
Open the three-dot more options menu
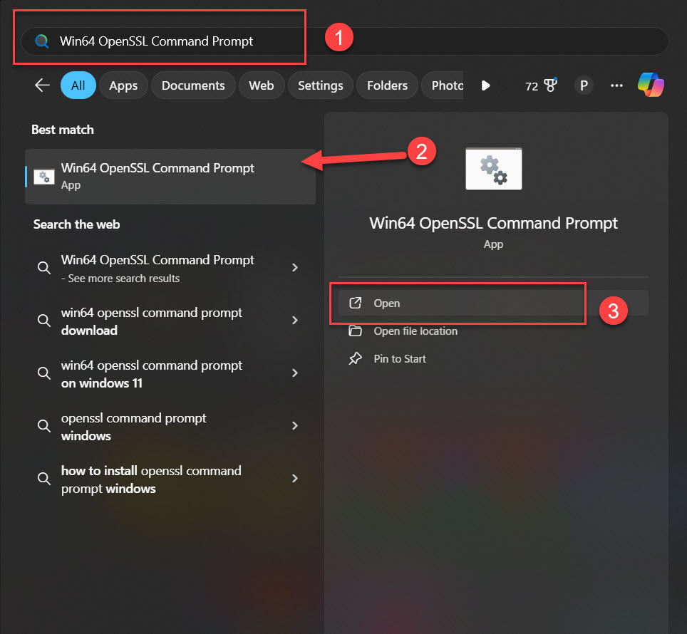pos(616,85)
